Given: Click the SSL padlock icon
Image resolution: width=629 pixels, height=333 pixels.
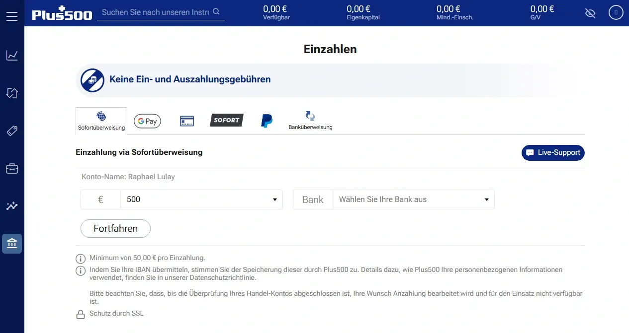Looking at the screenshot, I should 80,314.
